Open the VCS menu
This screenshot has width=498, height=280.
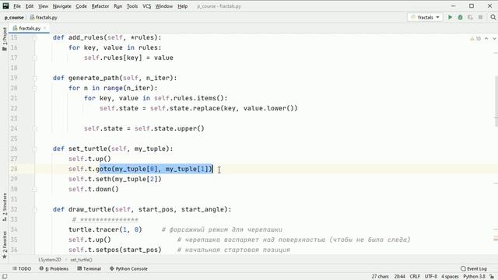pos(146,6)
